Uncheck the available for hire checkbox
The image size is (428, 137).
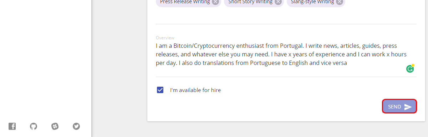[160, 90]
